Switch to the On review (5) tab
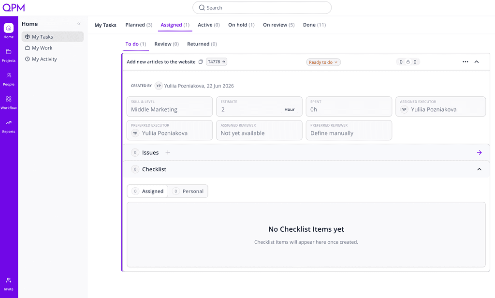Viewport: 495px width, 298px height. click(278, 25)
